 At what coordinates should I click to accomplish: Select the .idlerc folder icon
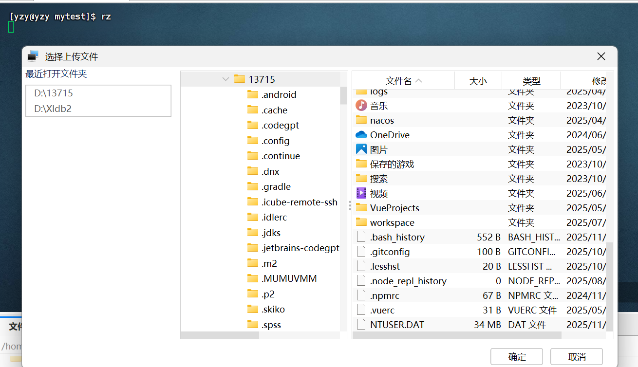click(252, 217)
